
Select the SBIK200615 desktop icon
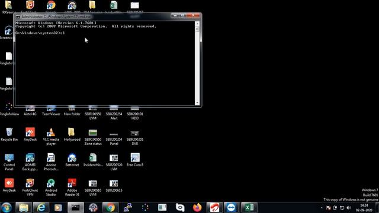pyautogui.click(x=114, y=186)
